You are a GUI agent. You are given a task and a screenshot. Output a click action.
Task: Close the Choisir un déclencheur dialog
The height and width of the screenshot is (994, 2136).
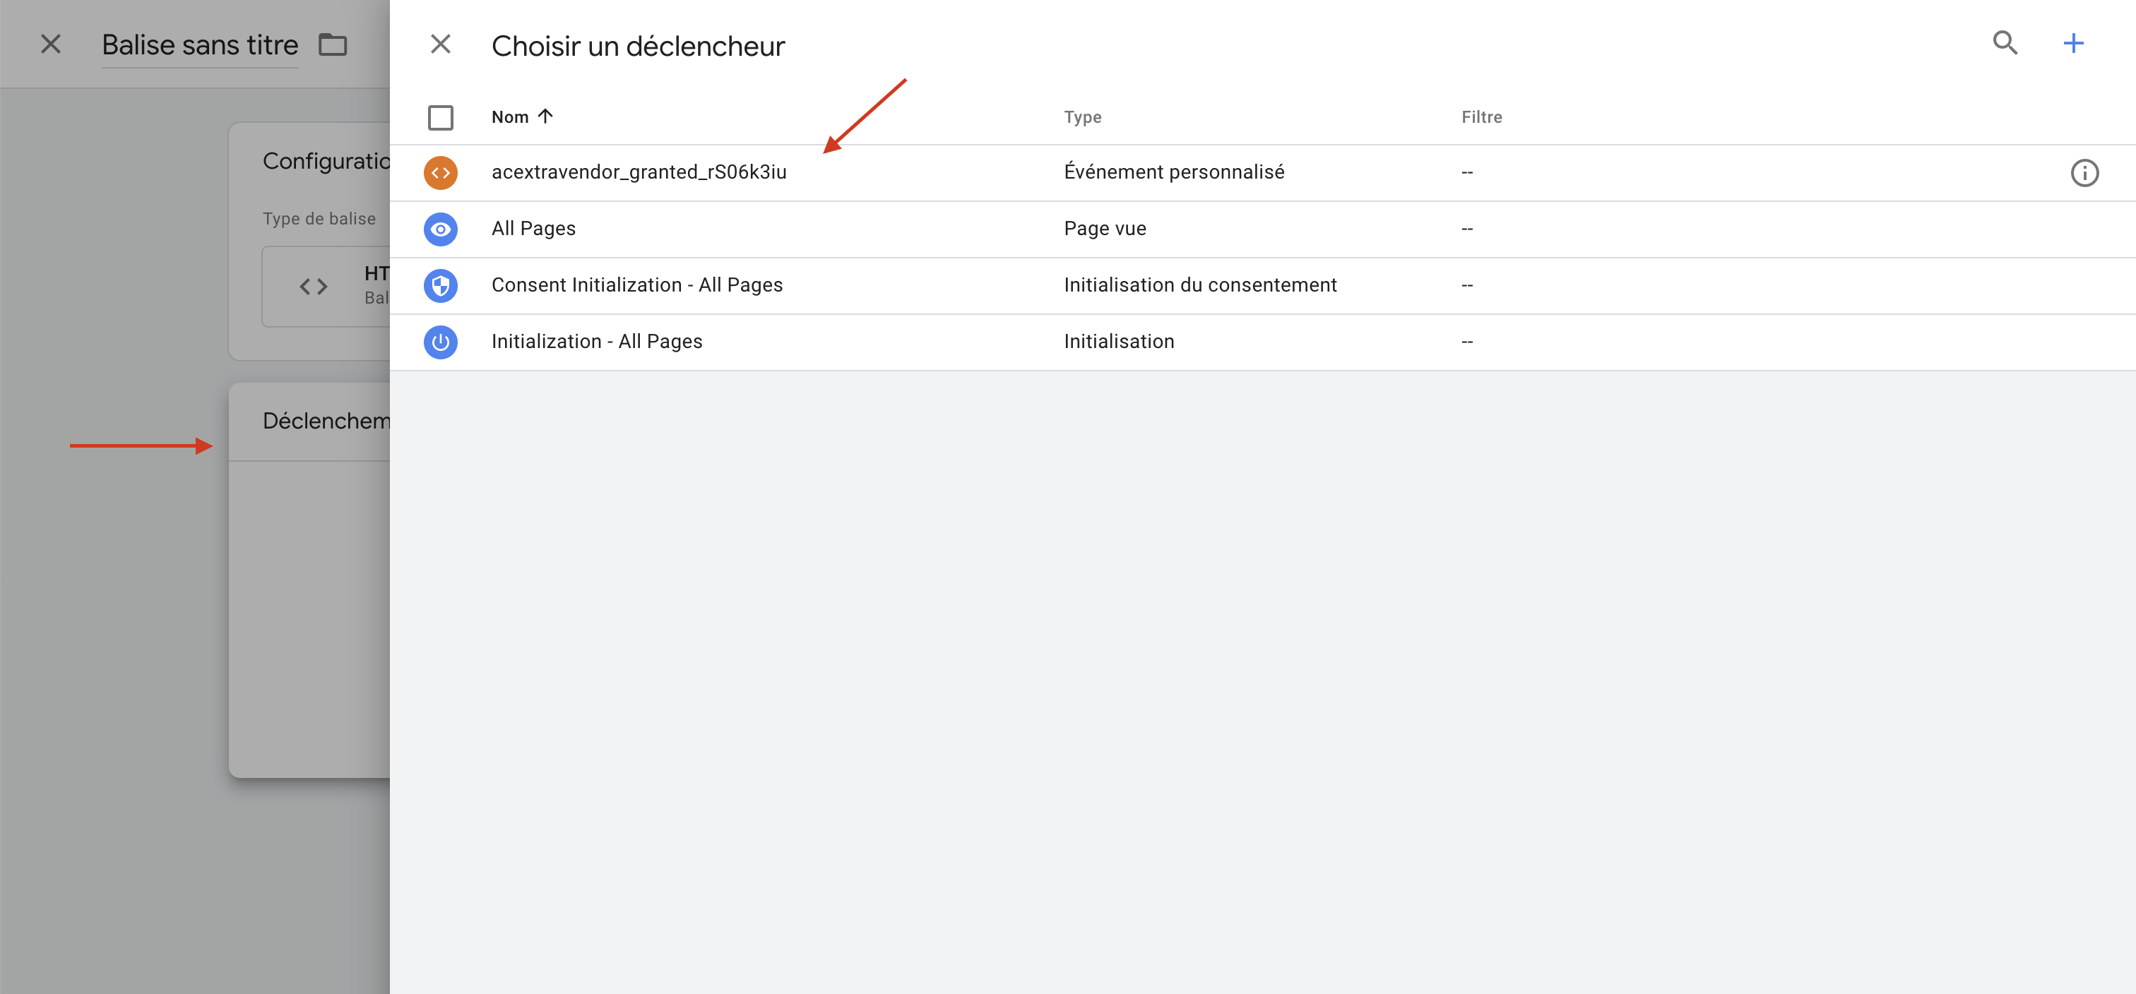440,44
